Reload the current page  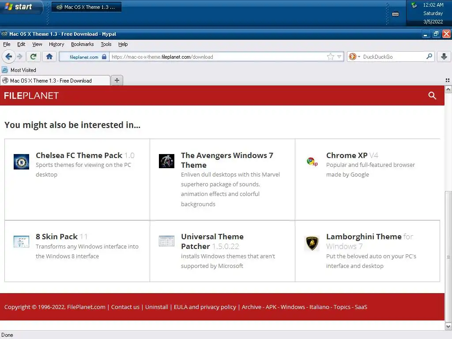pos(34,56)
